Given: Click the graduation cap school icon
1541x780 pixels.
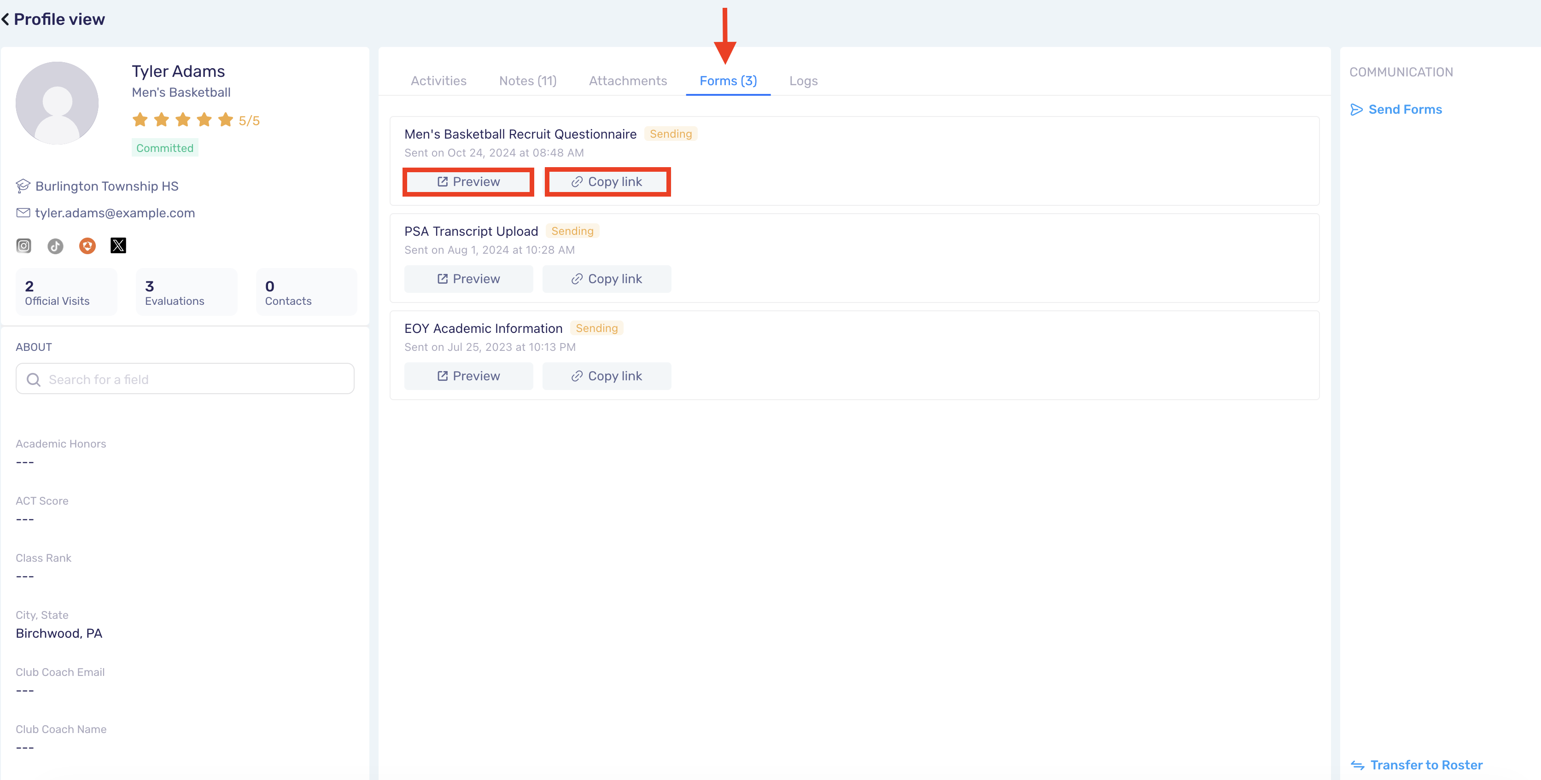Looking at the screenshot, I should coord(23,186).
